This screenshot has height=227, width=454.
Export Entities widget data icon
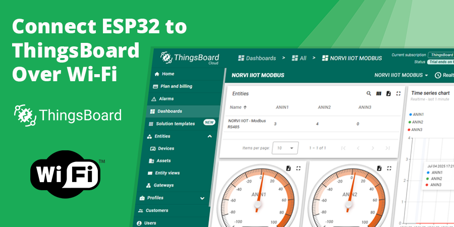coord(388,93)
